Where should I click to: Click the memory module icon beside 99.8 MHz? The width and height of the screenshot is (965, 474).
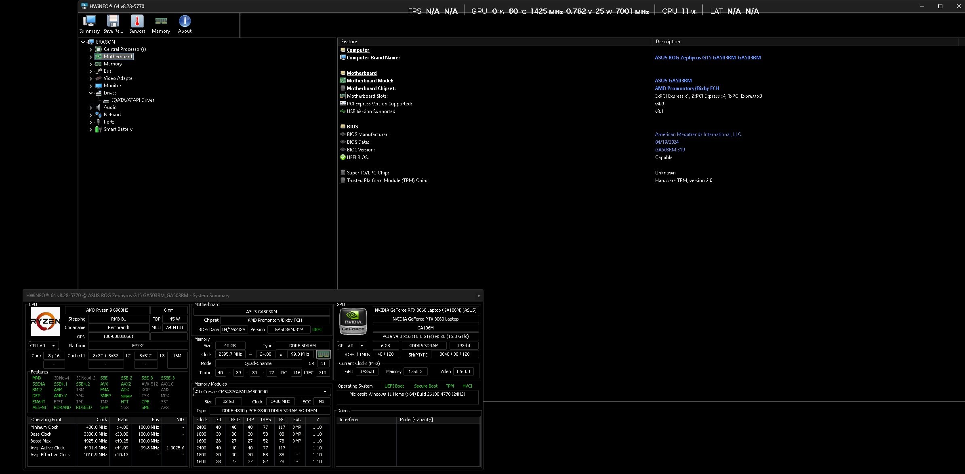323,354
